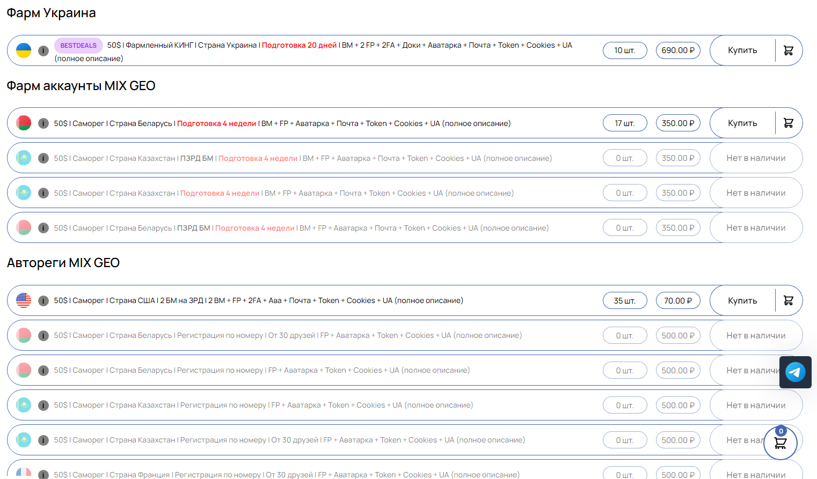Click the Фарм аккаунты MIX GEO heading
This screenshot has width=817, height=479.
[x=81, y=86]
